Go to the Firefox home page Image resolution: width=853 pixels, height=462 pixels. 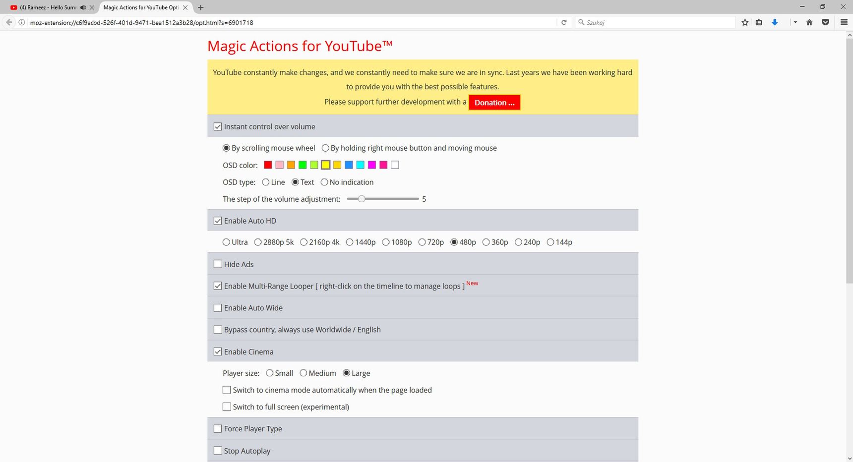point(809,22)
